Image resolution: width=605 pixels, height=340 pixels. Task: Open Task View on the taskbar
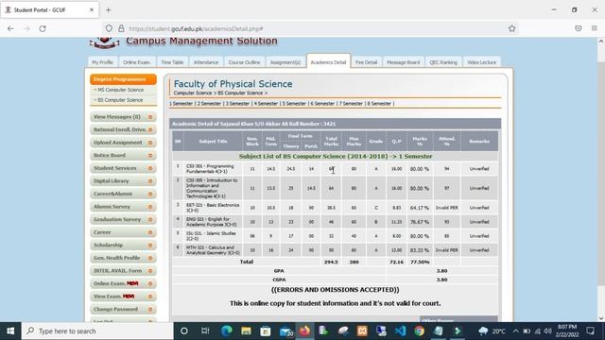205,331
